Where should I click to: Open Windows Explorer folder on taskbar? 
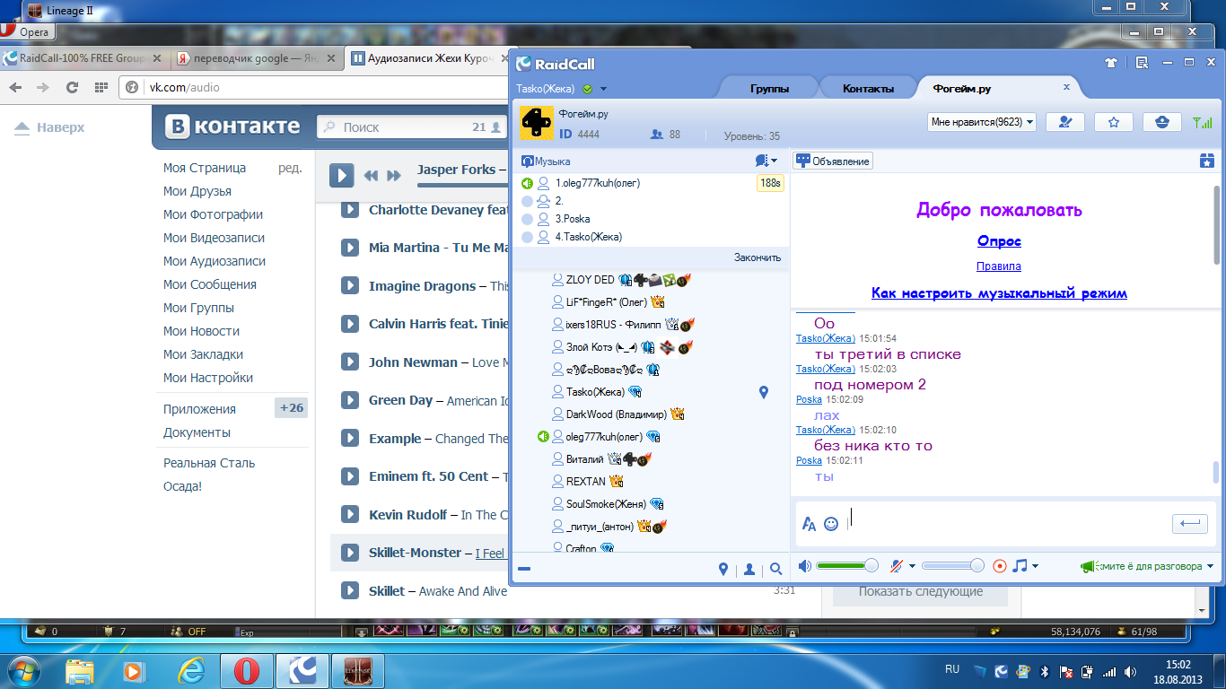(80, 670)
